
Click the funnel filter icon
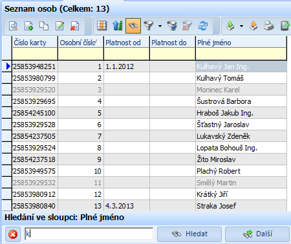[x=148, y=26]
